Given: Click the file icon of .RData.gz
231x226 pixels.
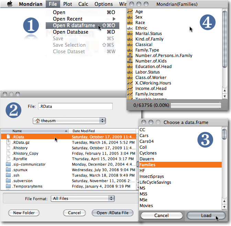Looking at the screenshot, I should point(8,143).
